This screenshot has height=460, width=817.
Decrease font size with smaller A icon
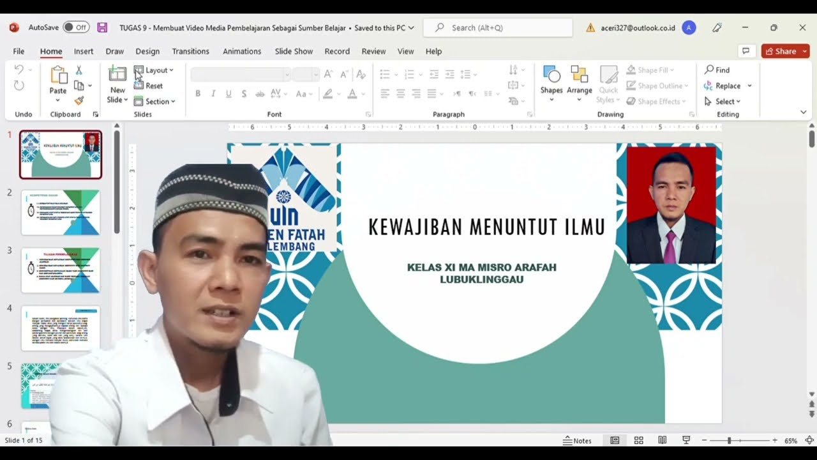point(343,74)
